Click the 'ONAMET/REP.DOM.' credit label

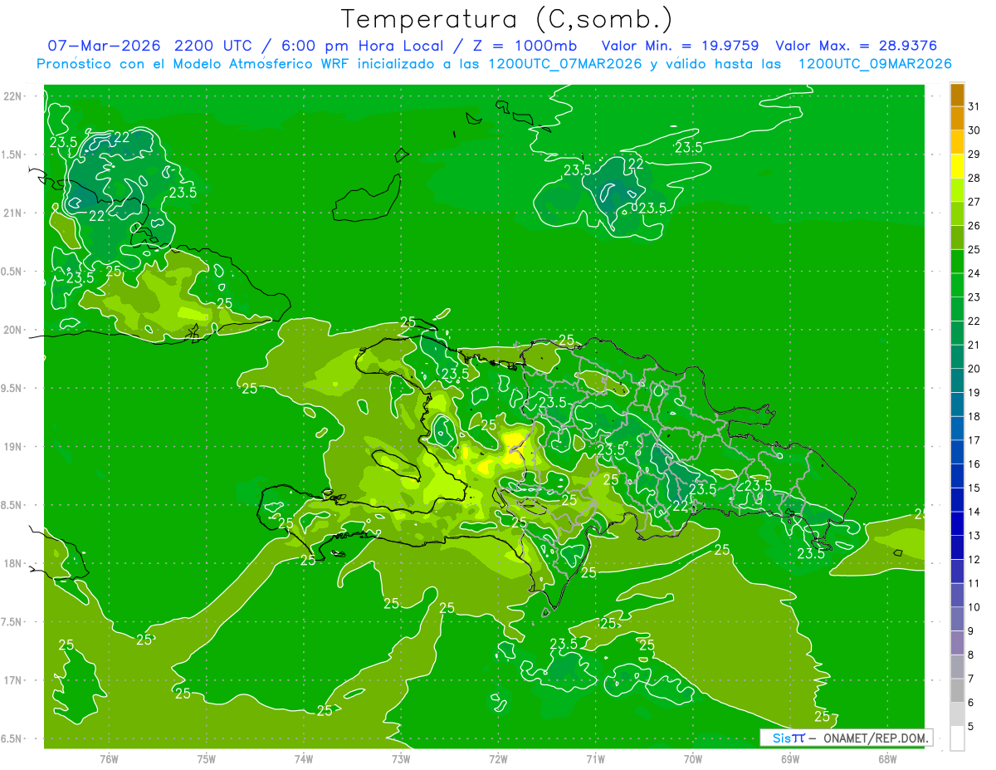(876, 738)
